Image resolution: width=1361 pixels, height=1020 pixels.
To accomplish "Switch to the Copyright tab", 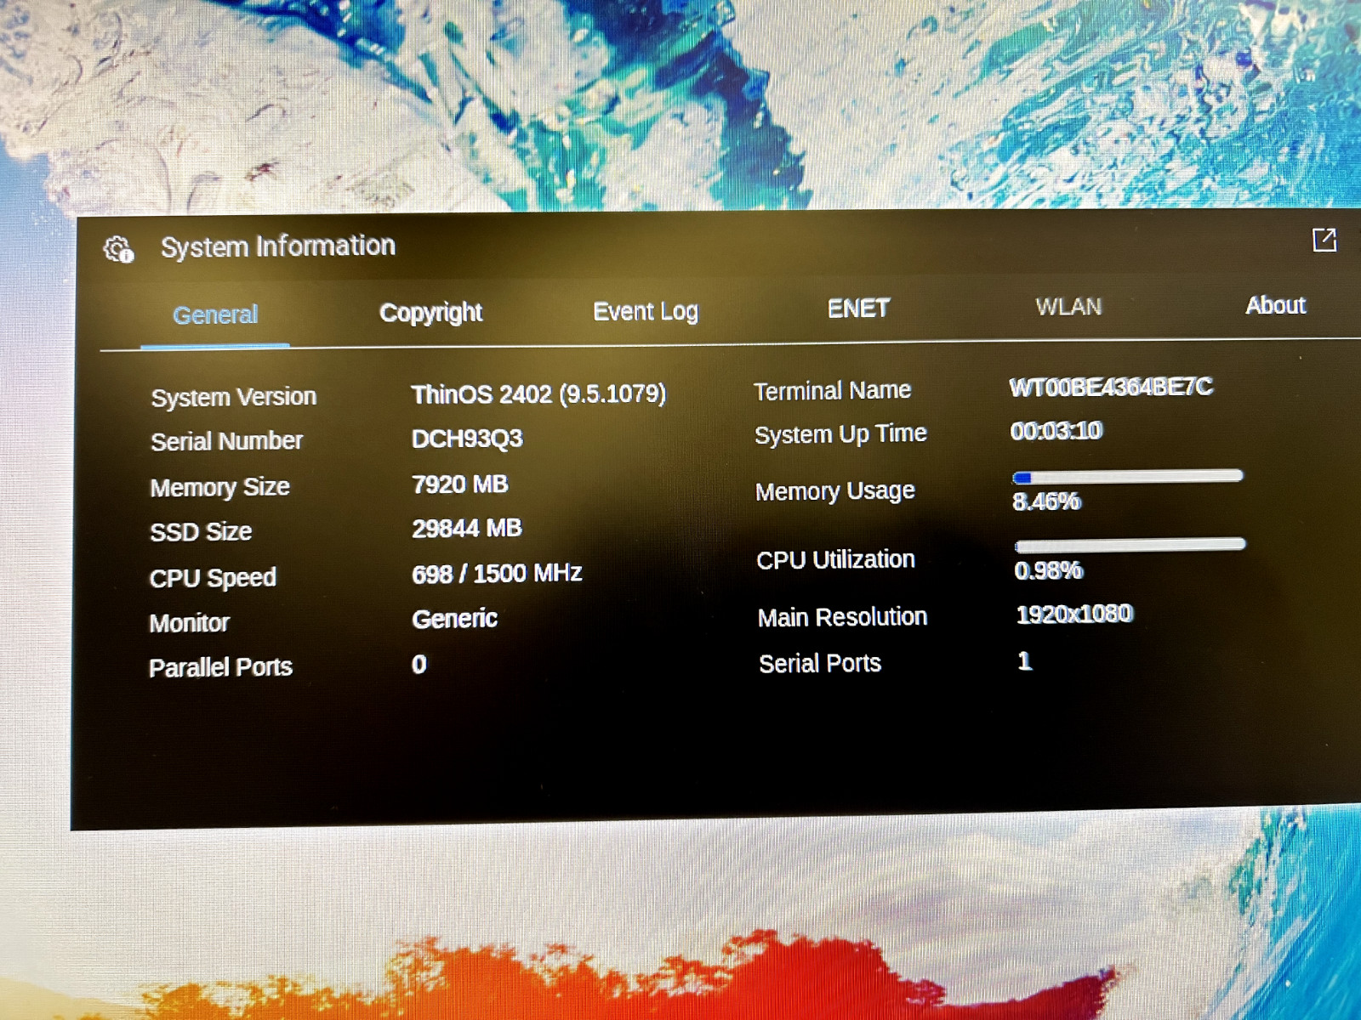I will [x=430, y=313].
